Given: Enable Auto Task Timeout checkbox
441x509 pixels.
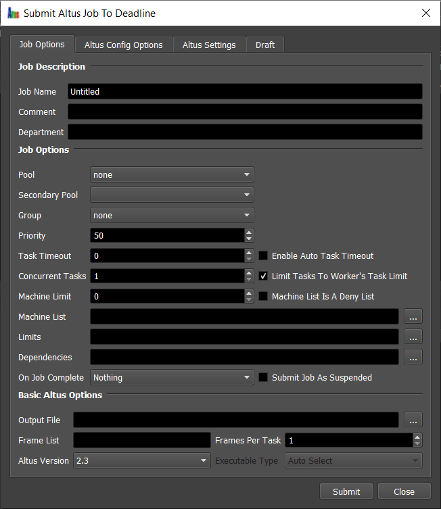Looking at the screenshot, I should tap(263, 256).
